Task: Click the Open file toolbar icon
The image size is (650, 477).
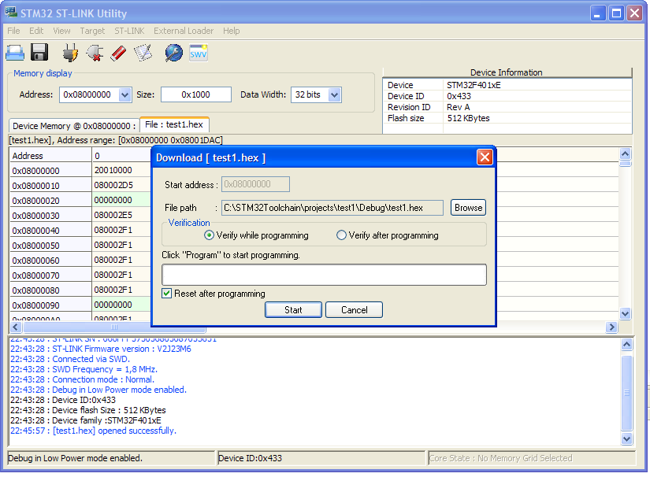Action: 15,53
